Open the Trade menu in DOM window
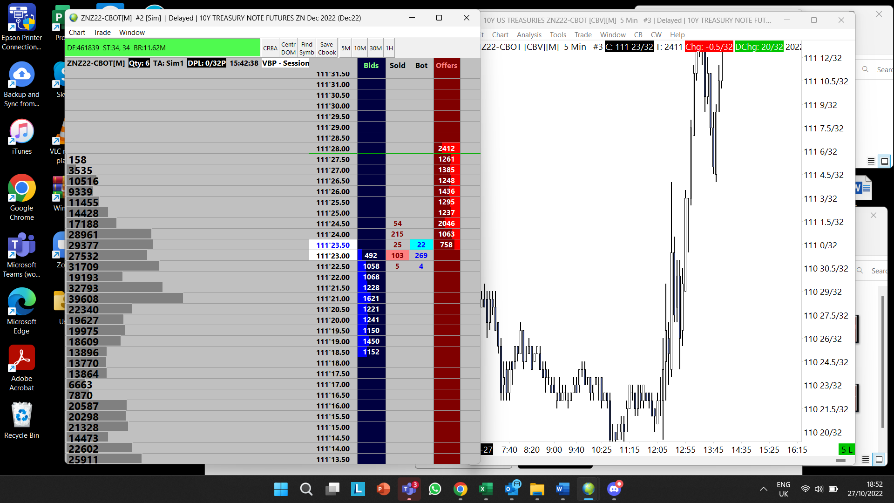The width and height of the screenshot is (894, 503). (x=102, y=32)
